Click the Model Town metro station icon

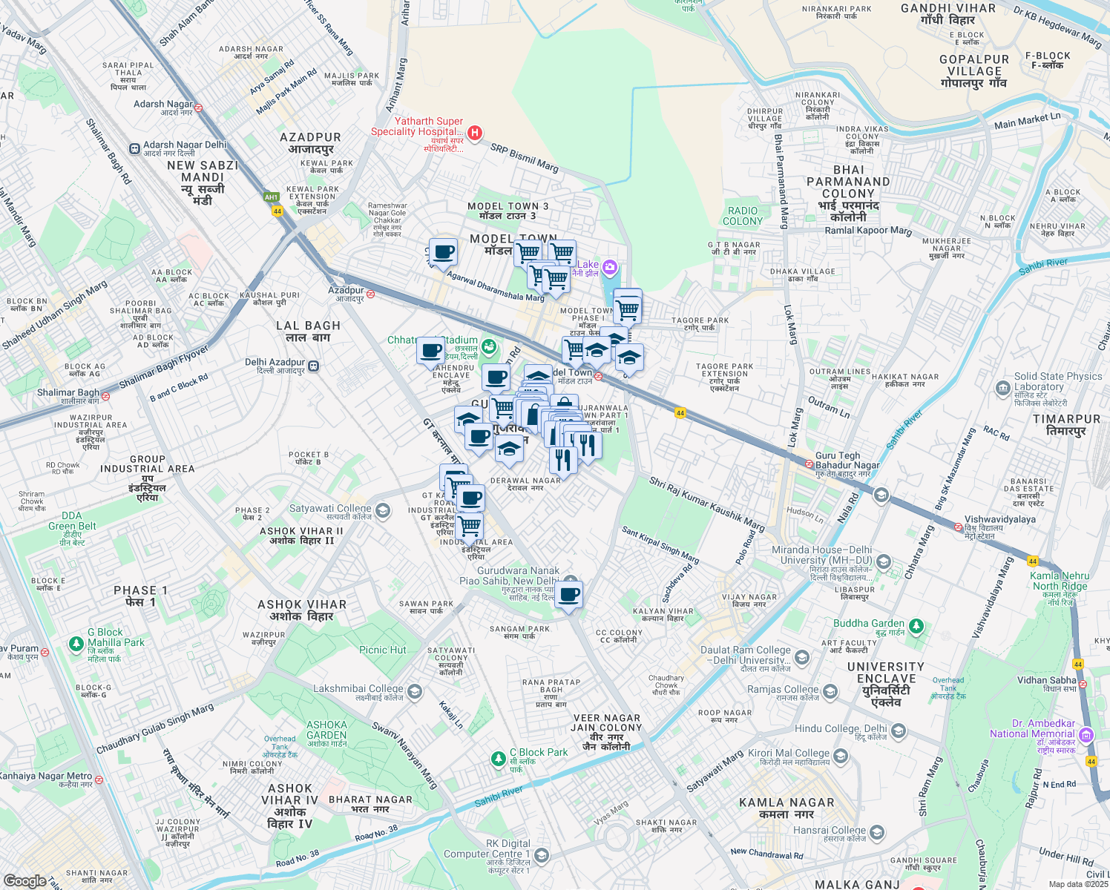598,377
